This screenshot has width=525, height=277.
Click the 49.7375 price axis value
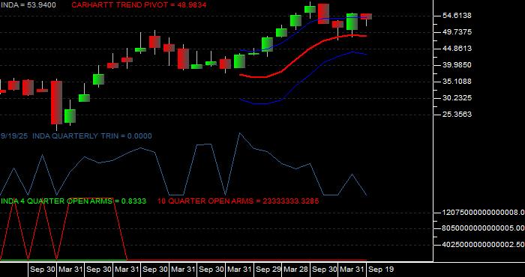[457, 31]
